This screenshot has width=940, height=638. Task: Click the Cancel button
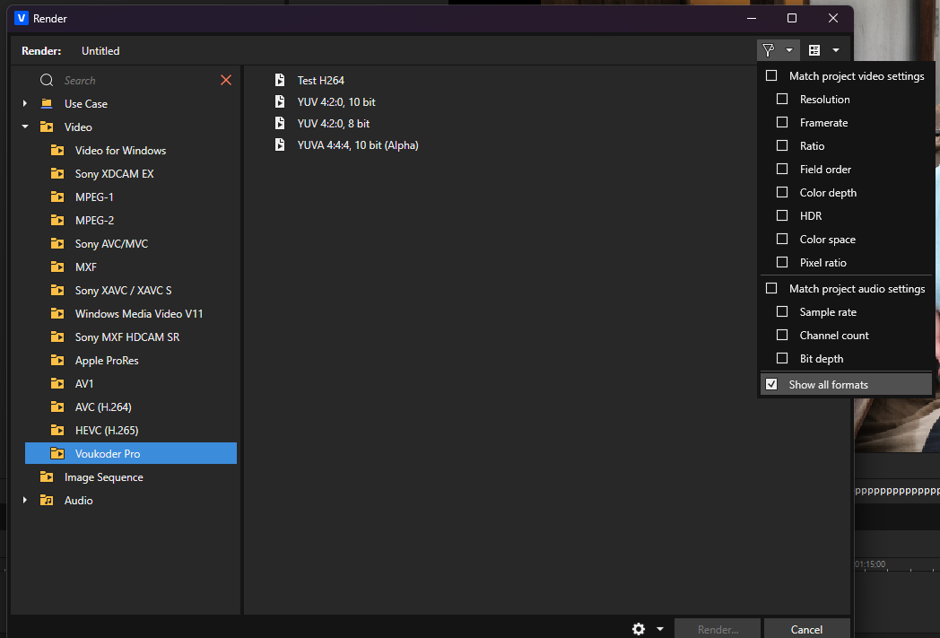pos(806,629)
